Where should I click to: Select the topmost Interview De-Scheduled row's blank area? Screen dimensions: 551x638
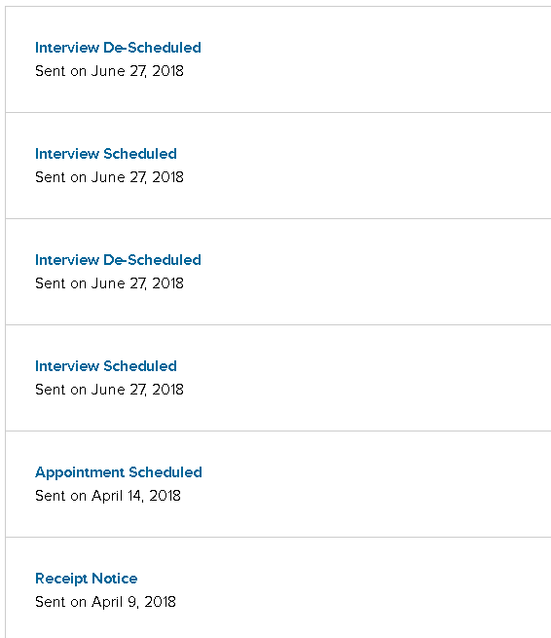[x=366, y=59]
